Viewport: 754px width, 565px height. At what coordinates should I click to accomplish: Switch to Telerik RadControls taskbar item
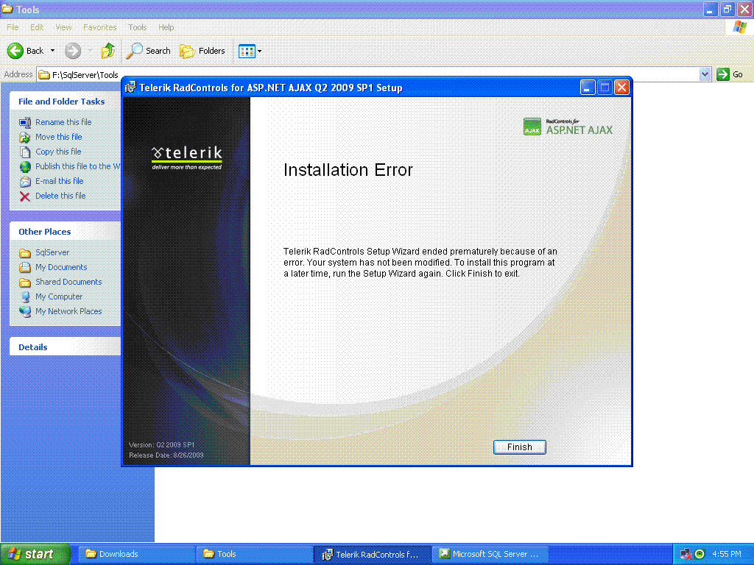(373, 554)
